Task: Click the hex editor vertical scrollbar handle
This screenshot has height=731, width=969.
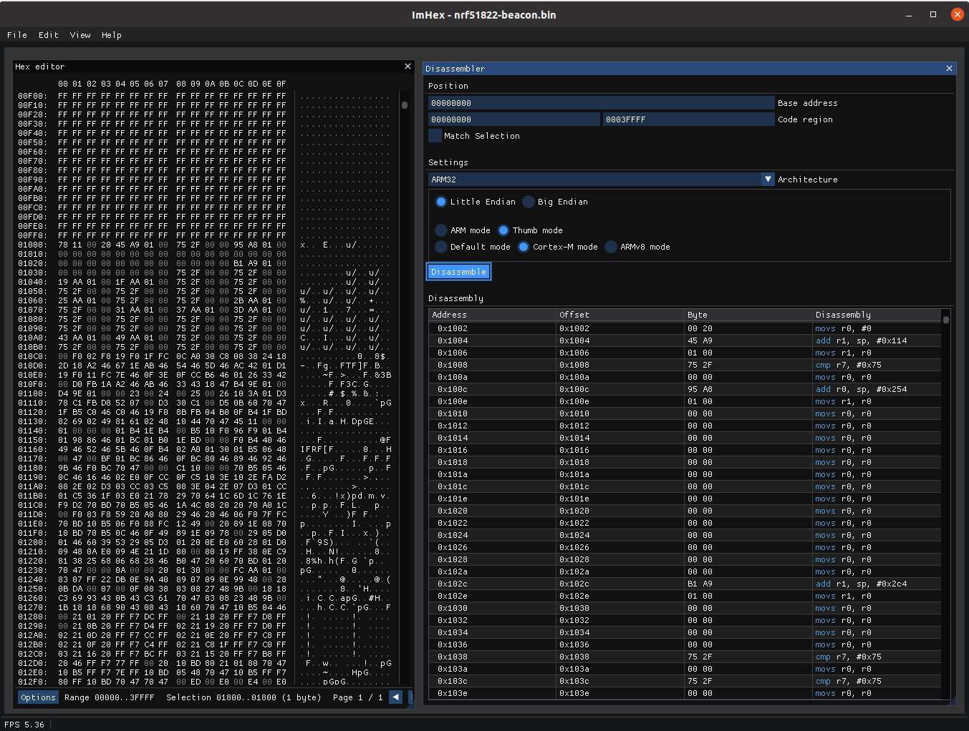Action: [405, 105]
